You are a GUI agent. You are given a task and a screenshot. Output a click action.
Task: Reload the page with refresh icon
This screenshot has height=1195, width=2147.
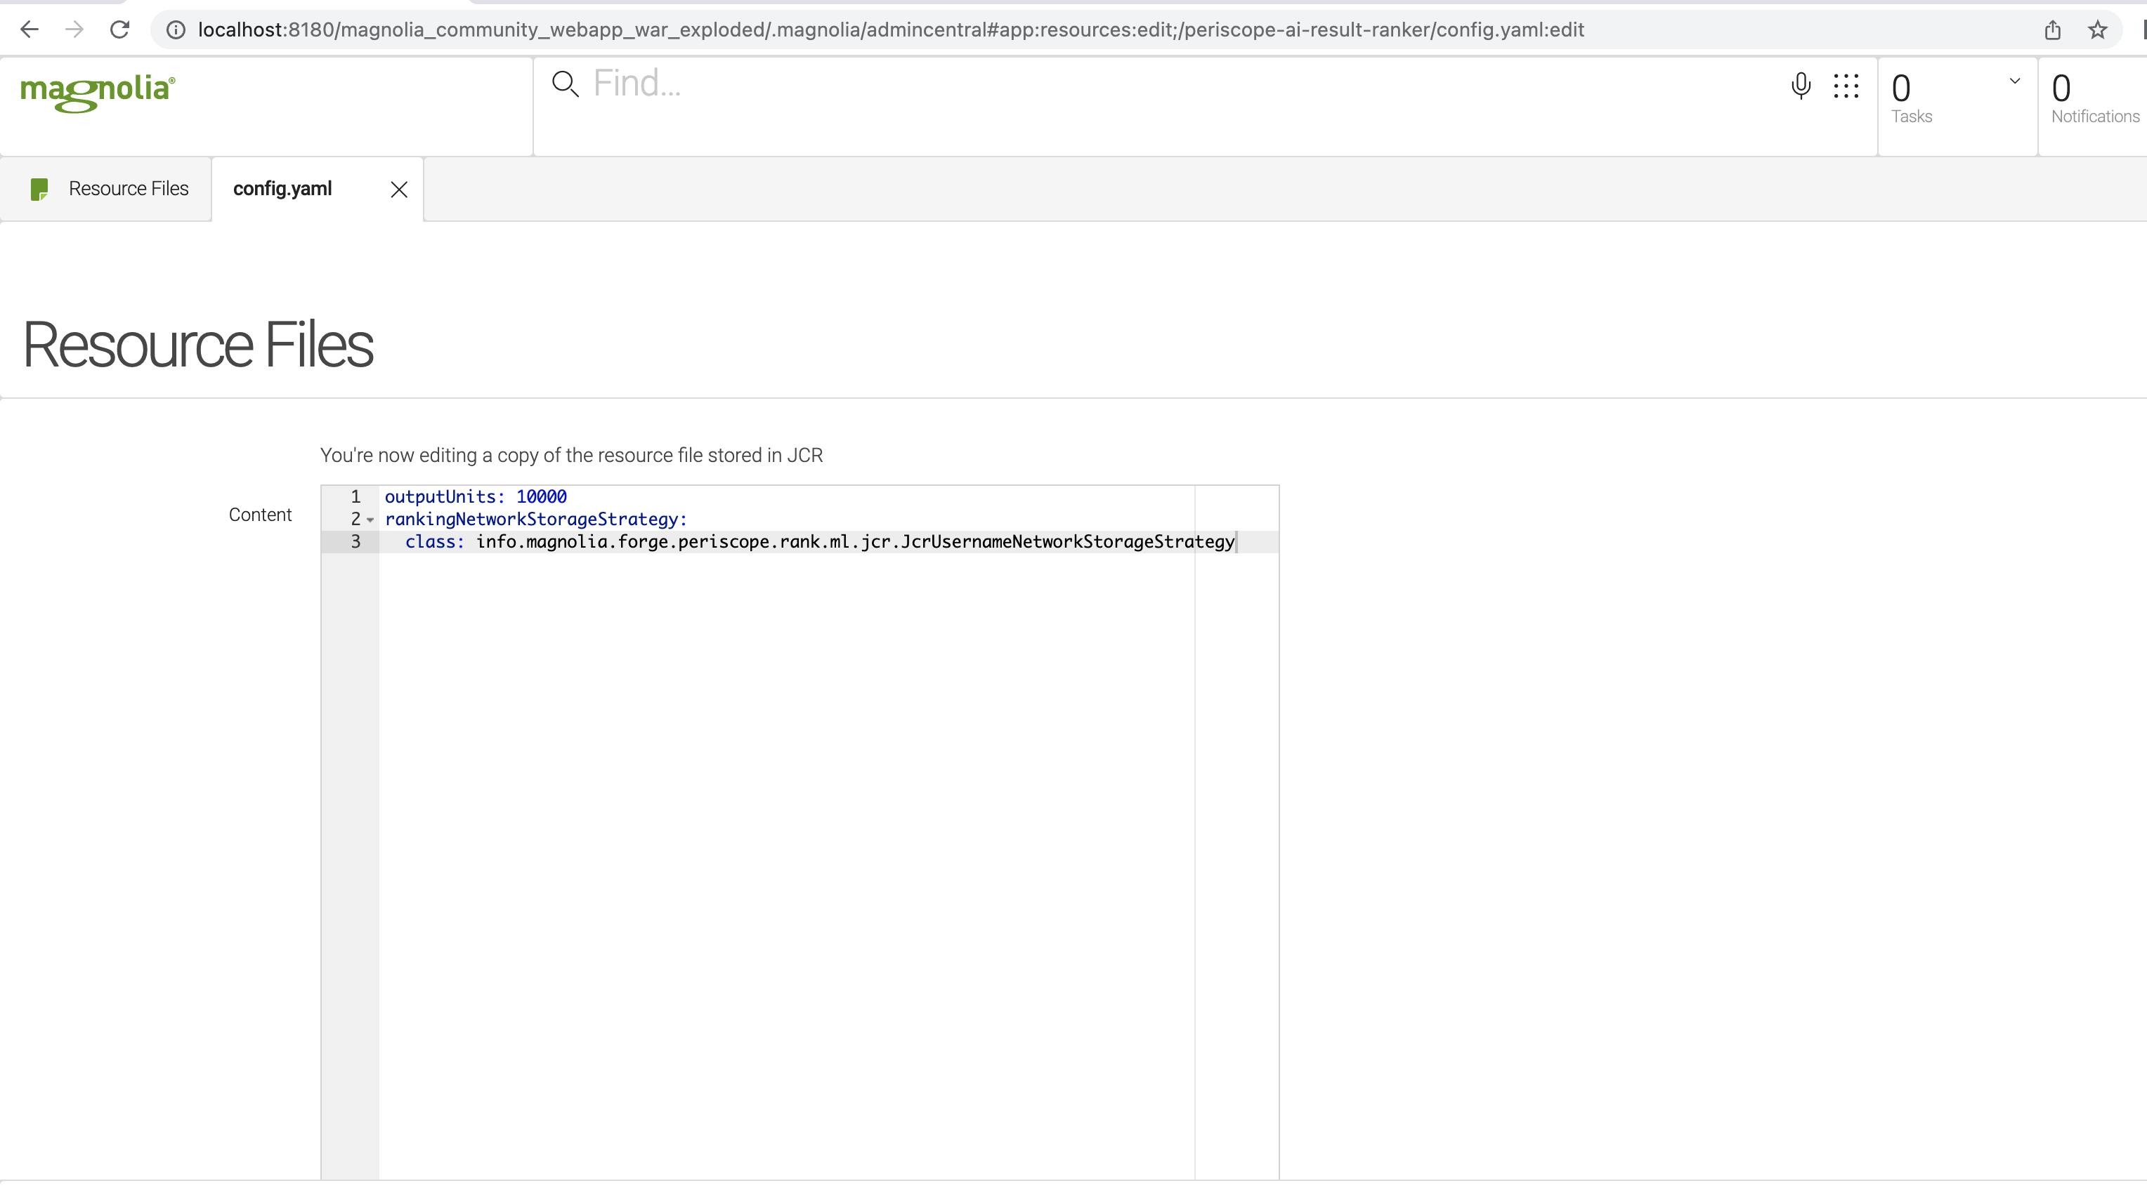point(120,30)
